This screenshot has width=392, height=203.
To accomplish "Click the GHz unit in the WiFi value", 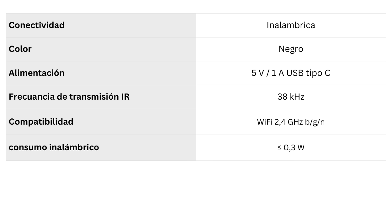I will [x=295, y=122].
